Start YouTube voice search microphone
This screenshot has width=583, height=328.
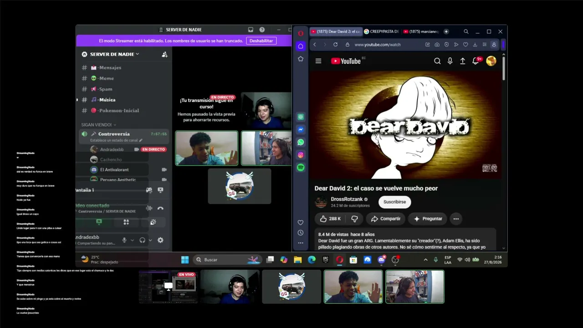[450, 61]
